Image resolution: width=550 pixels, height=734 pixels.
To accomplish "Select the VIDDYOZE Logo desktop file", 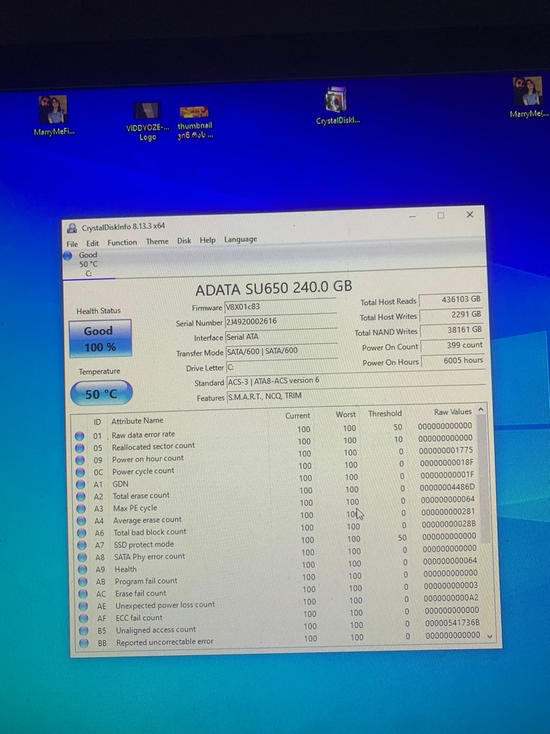I will tap(148, 121).
